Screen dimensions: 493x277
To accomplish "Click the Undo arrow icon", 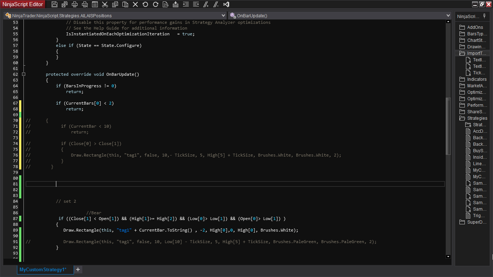I will click(145, 4).
